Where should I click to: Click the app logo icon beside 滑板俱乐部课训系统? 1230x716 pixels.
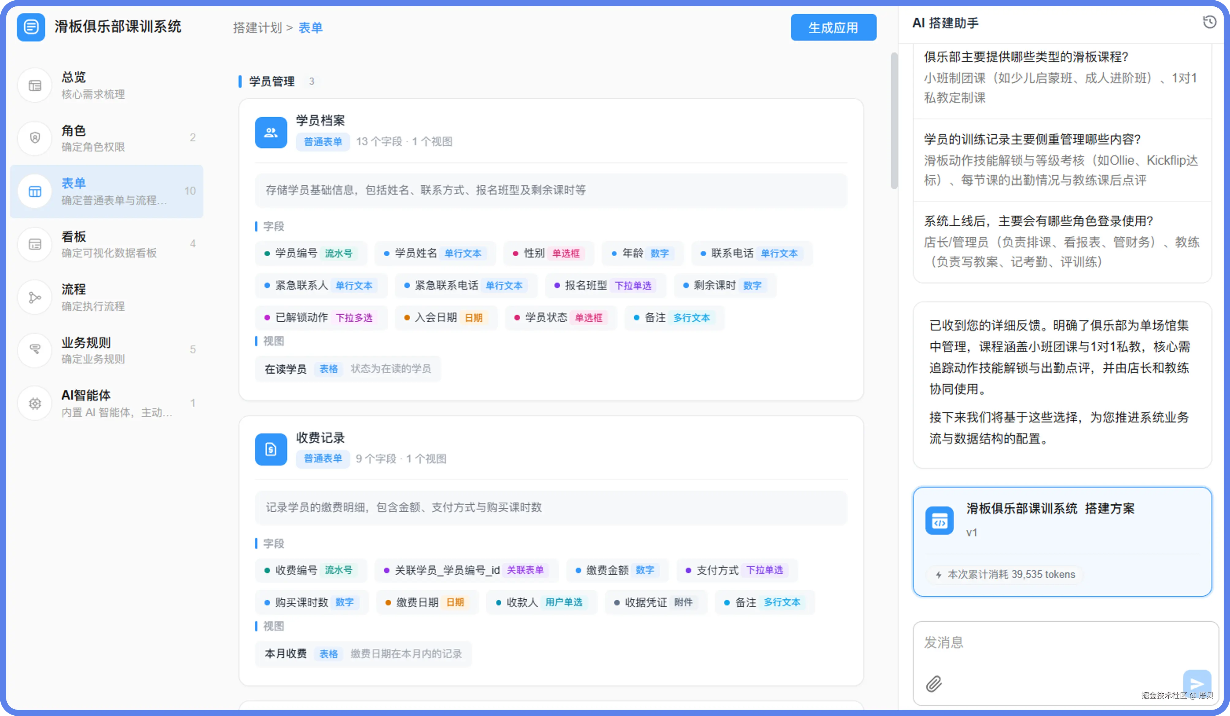coord(31,27)
